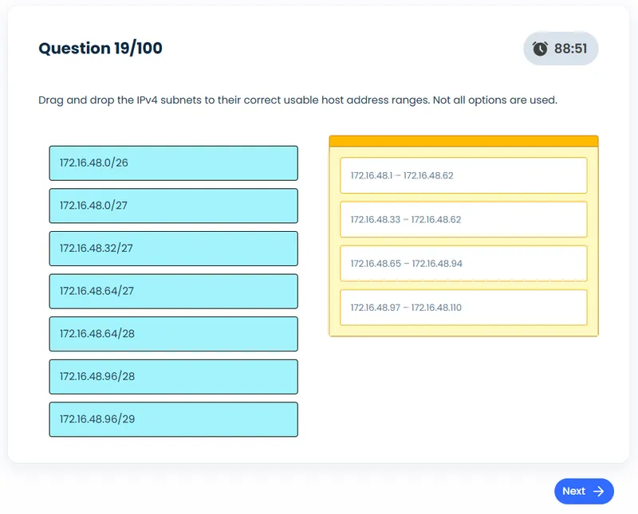Select the 172.16.48.0/26 subnet tile
Screen dimensions: 638x514
click(x=173, y=163)
